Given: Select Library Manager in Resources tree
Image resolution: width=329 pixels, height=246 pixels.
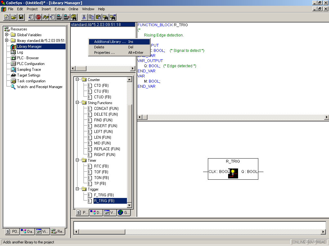Looking at the screenshot, I should pyautogui.click(x=29, y=46).
